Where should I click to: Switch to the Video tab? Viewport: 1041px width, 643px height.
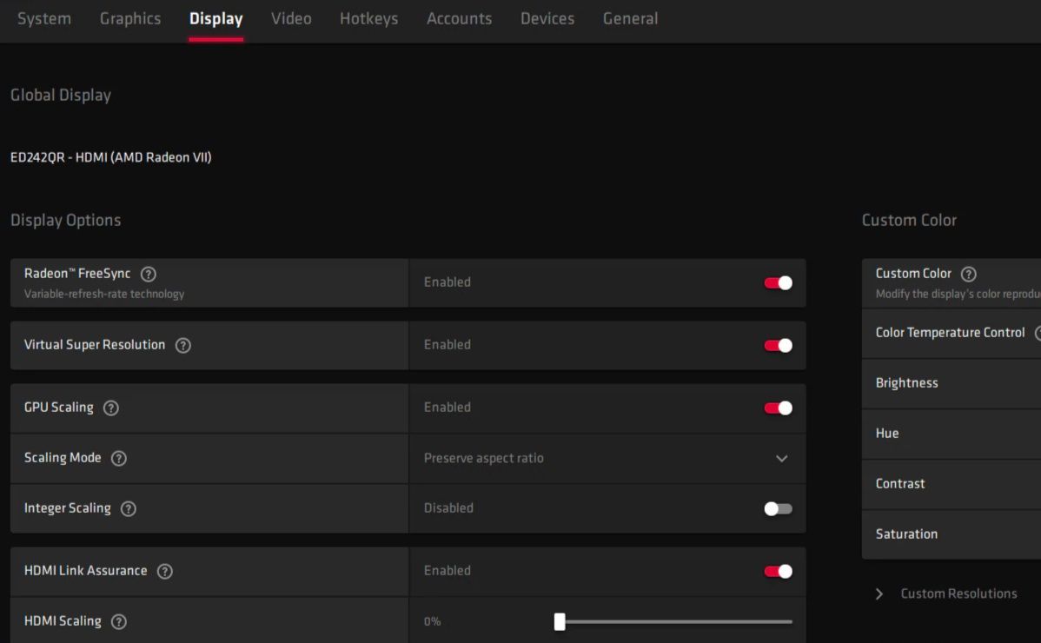coord(291,18)
